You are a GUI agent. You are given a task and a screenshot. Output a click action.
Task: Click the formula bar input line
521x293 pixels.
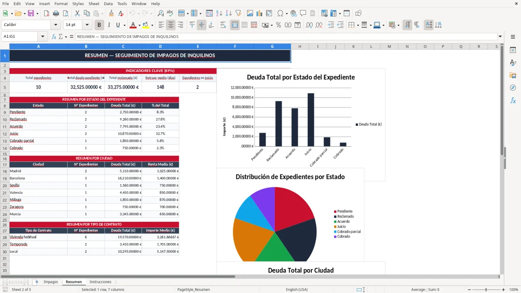[x=286, y=36]
